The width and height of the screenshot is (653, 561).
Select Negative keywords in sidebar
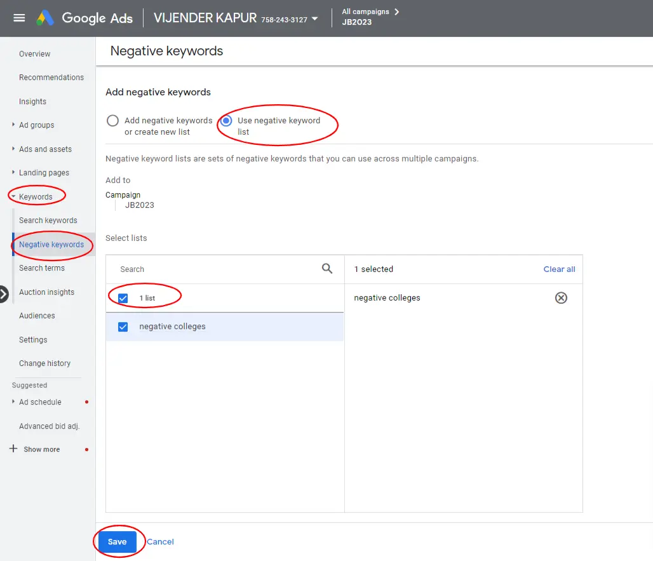[51, 245]
